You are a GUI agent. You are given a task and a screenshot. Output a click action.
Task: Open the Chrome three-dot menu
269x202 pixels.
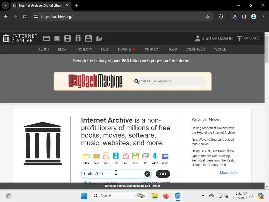pos(263,17)
